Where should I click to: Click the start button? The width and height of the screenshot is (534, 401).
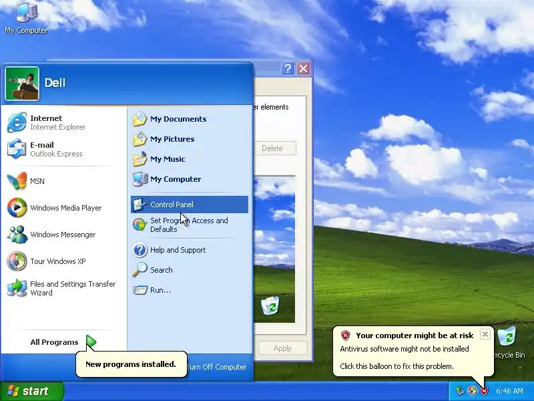click(x=32, y=391)
